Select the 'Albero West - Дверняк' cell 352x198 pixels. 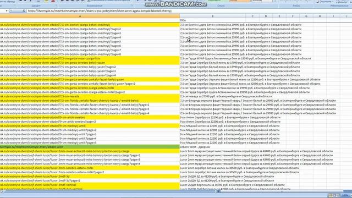[213, 147]
